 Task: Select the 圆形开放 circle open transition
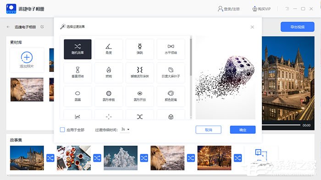pos(140,96)
